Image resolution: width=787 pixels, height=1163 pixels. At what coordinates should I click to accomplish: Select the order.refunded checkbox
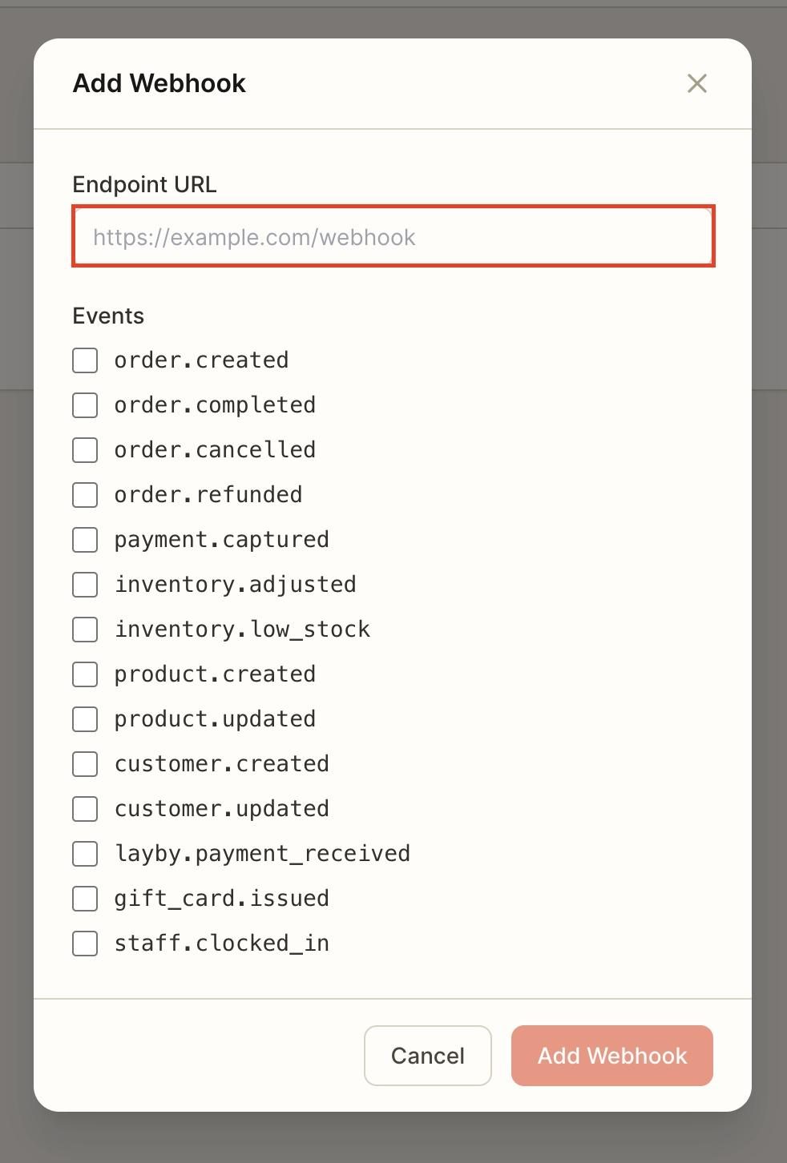click(85, 495)
